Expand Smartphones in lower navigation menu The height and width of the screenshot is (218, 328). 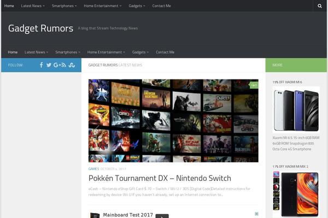pos(68,52)
